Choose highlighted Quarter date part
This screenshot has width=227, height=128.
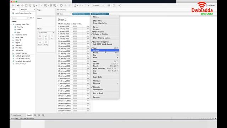[105, 50]
